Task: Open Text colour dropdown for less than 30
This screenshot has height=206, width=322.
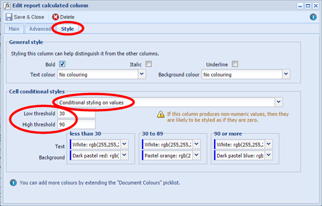Action: pyautogui.click(x=125, y=144)
